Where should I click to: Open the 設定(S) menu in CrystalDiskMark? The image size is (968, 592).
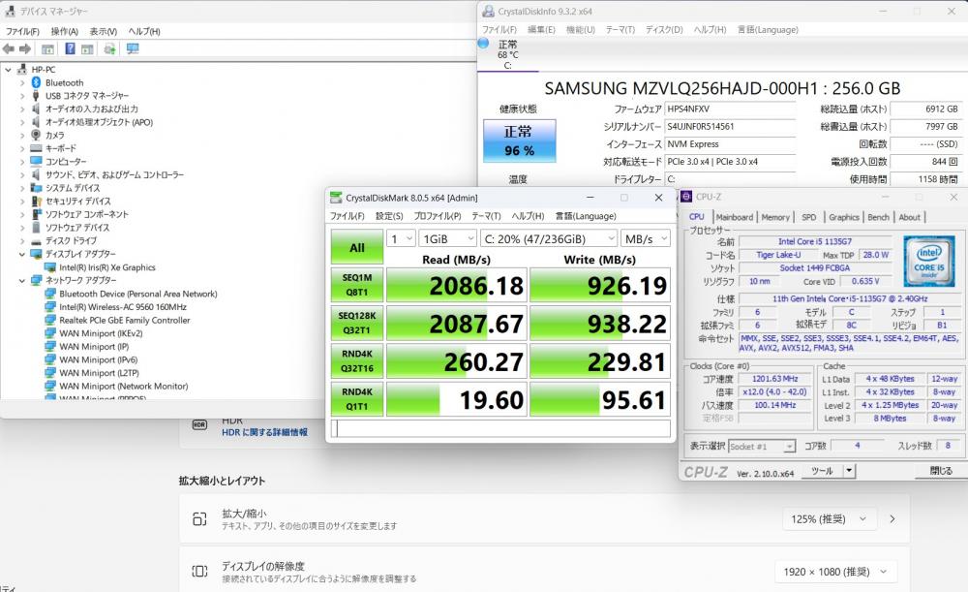[x=389, y=216]
